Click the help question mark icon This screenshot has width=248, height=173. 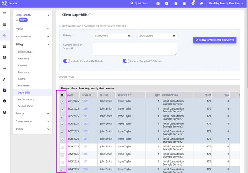[4, 112]
